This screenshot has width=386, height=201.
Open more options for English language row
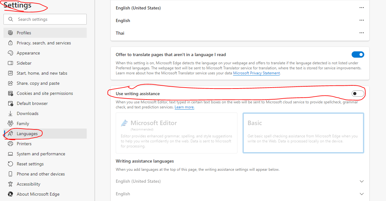362,20
